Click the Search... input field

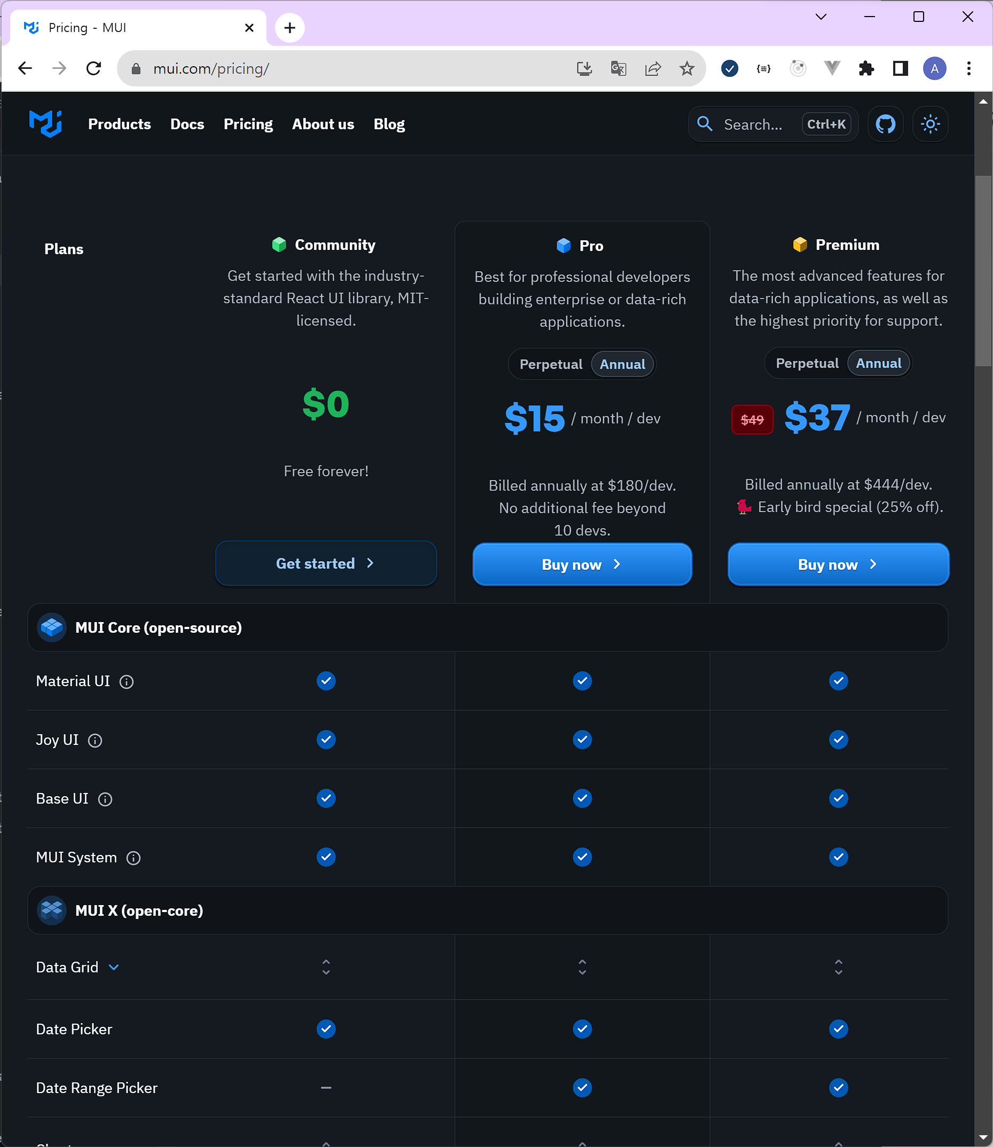(x=773, y=124)
